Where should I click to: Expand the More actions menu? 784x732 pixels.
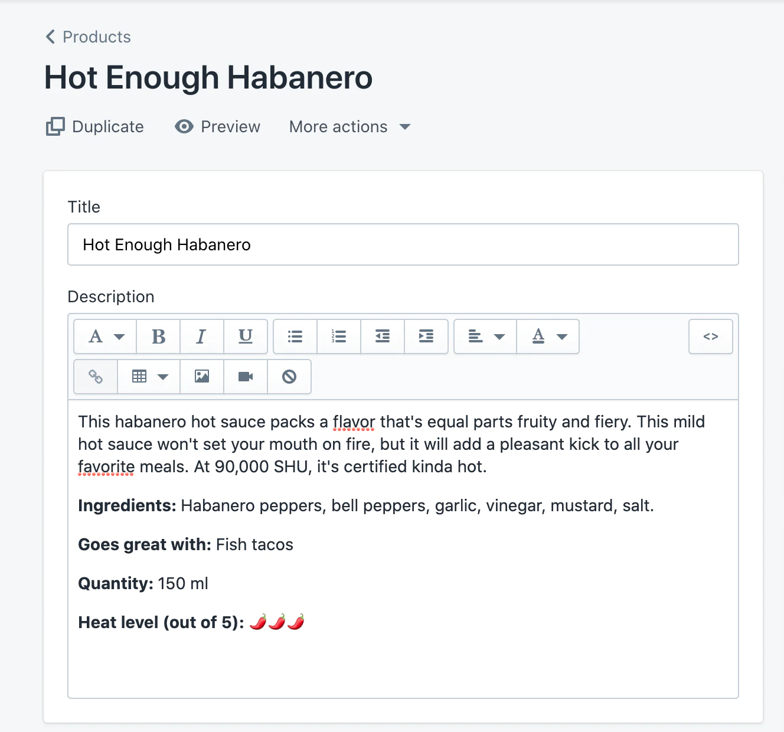tap(349, 127)
